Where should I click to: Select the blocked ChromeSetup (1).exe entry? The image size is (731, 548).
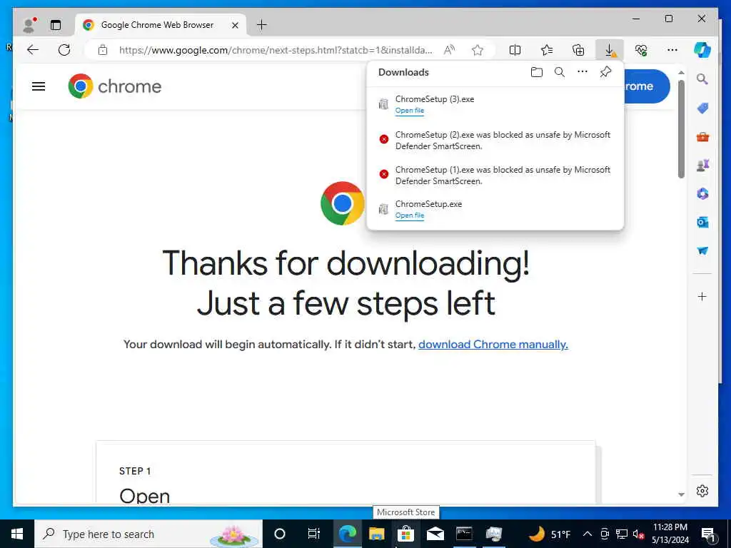click(495, 176)
